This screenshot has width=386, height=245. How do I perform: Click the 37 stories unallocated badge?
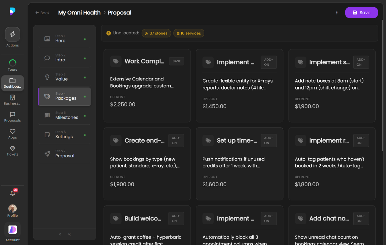pos(156,33)
